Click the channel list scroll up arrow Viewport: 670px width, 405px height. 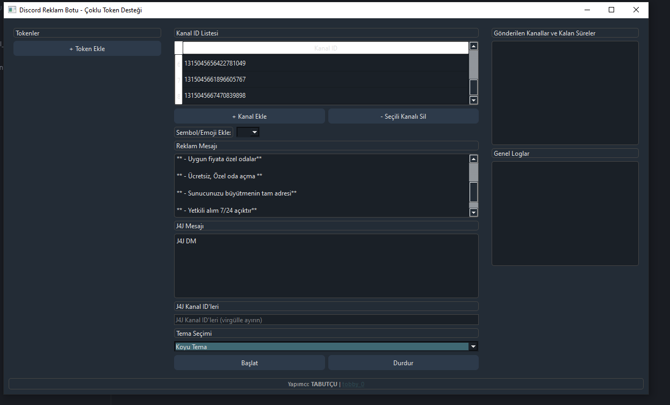click(x=473, y=46)
